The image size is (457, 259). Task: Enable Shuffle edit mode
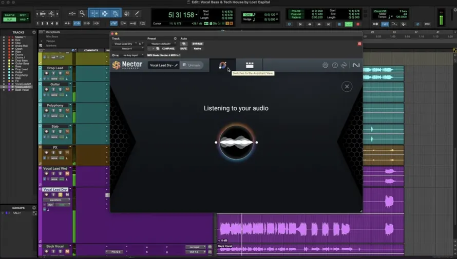tap(10, 15)
